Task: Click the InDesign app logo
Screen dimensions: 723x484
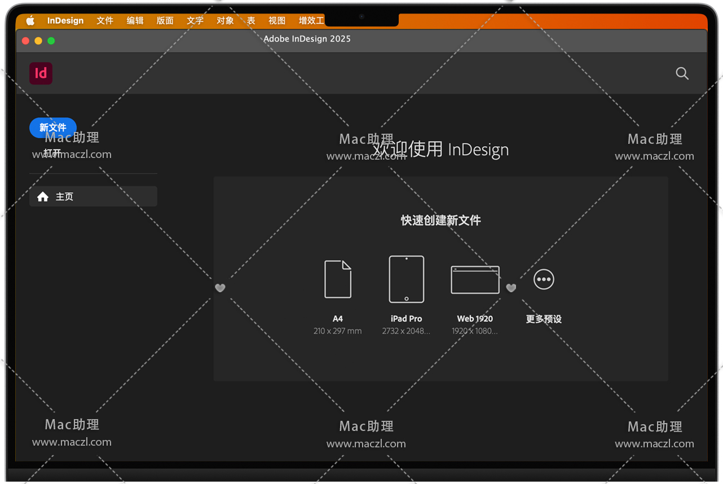Action: 41,73
